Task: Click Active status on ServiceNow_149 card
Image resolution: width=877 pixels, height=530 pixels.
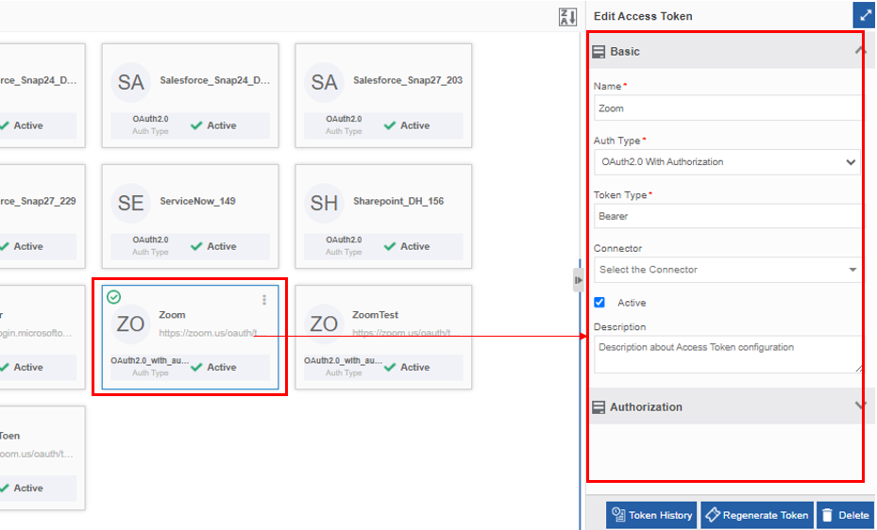Action: click(x=213, y=246)
